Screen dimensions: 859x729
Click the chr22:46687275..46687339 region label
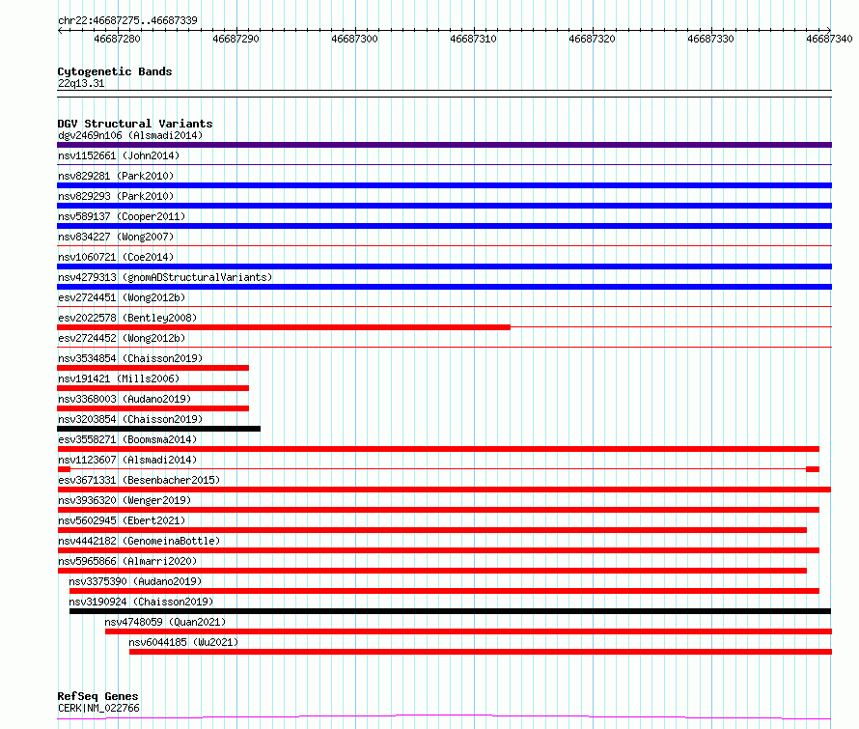[x=127, y=21]
